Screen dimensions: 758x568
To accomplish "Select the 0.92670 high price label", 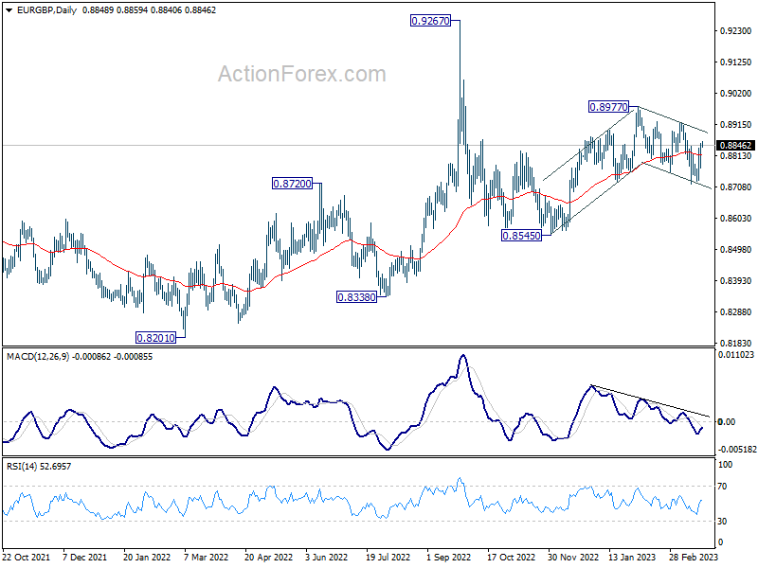I will [x=430, y=21].
